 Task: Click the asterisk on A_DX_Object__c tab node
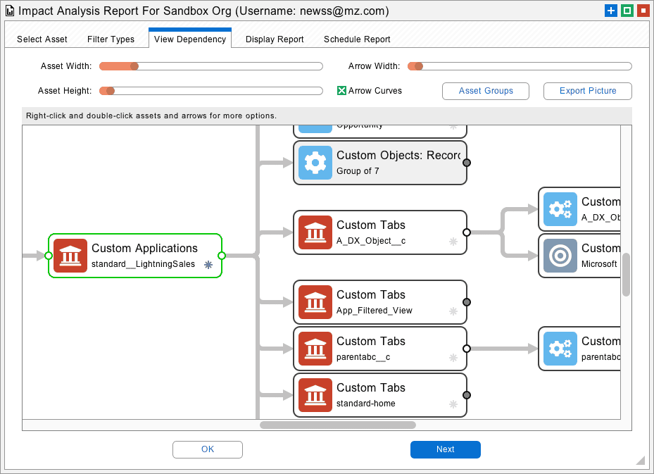pos(453,241)
